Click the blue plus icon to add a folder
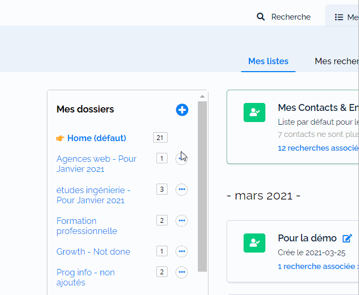The width and height of the screenshot is (359, 295). click(182, 110)
